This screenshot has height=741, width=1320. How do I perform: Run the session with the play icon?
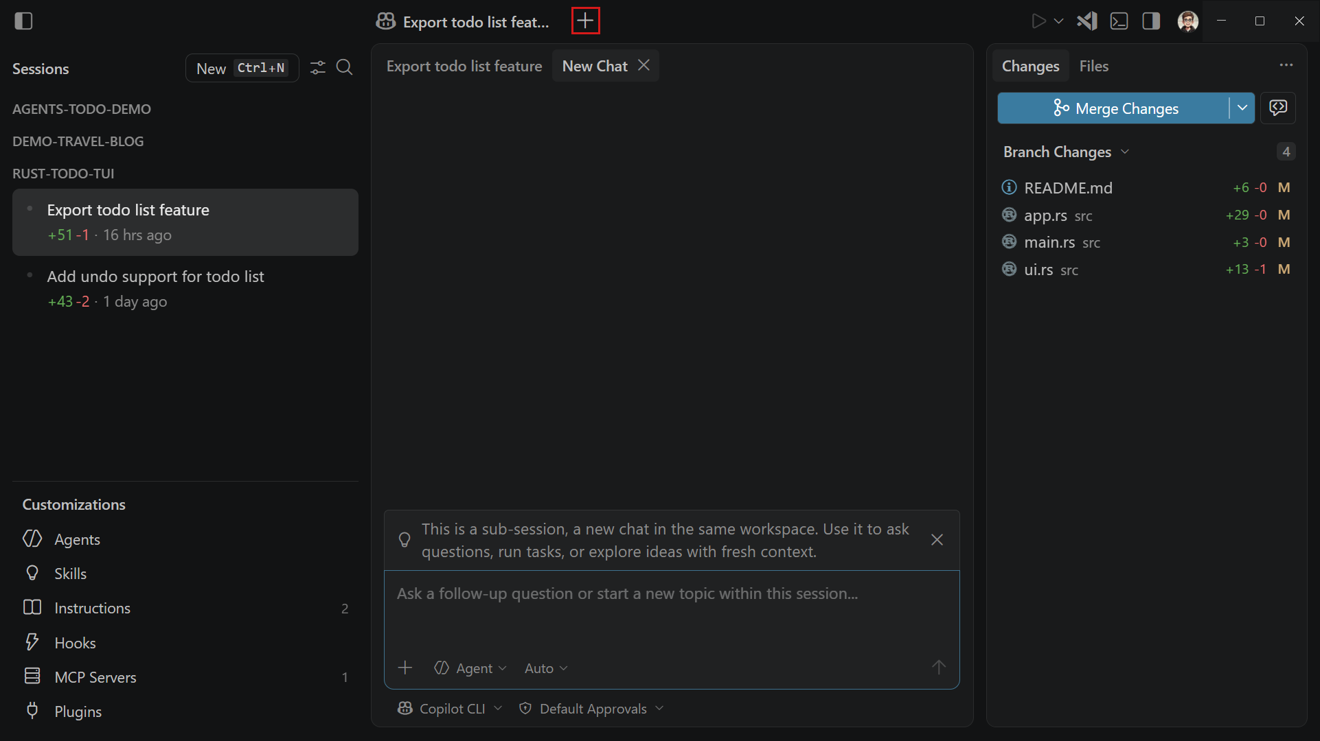coord(1038,21)
